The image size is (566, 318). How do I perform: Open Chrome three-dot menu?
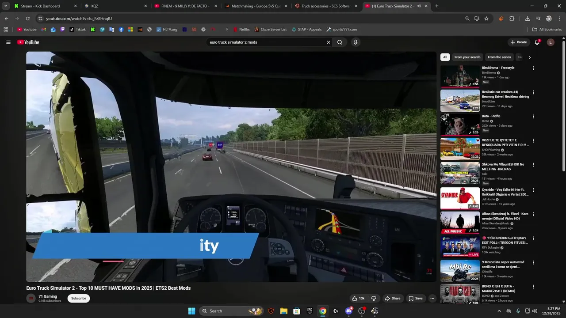click(559, 19)
